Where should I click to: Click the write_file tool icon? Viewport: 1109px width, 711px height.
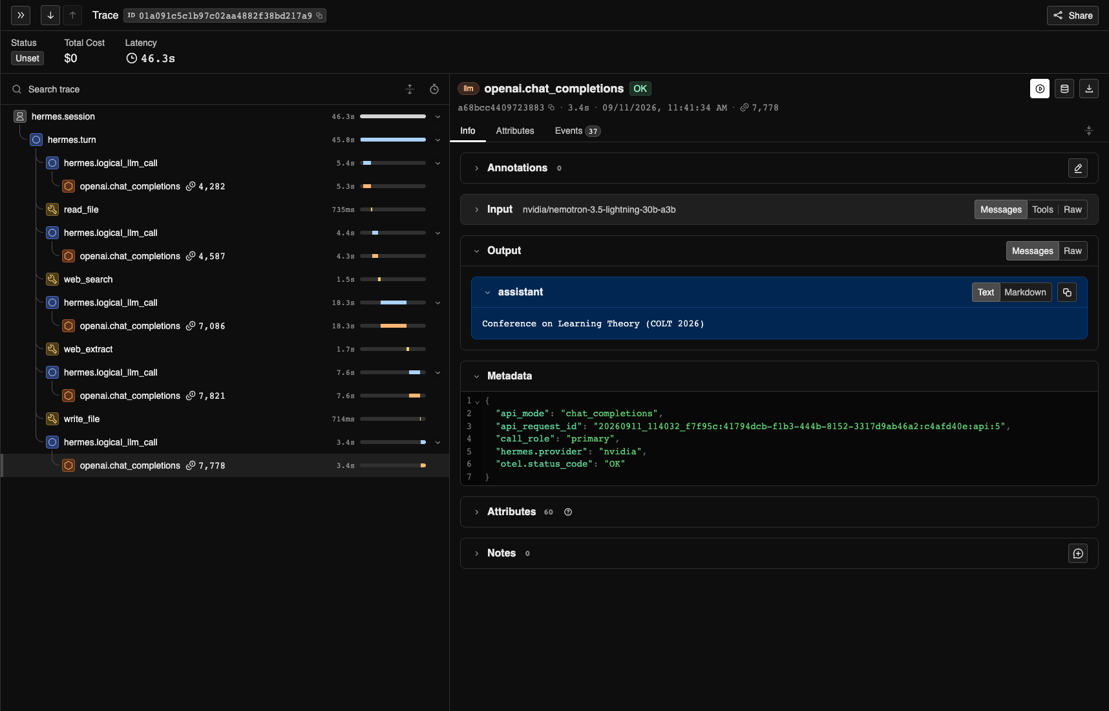[x=52, y=419]
